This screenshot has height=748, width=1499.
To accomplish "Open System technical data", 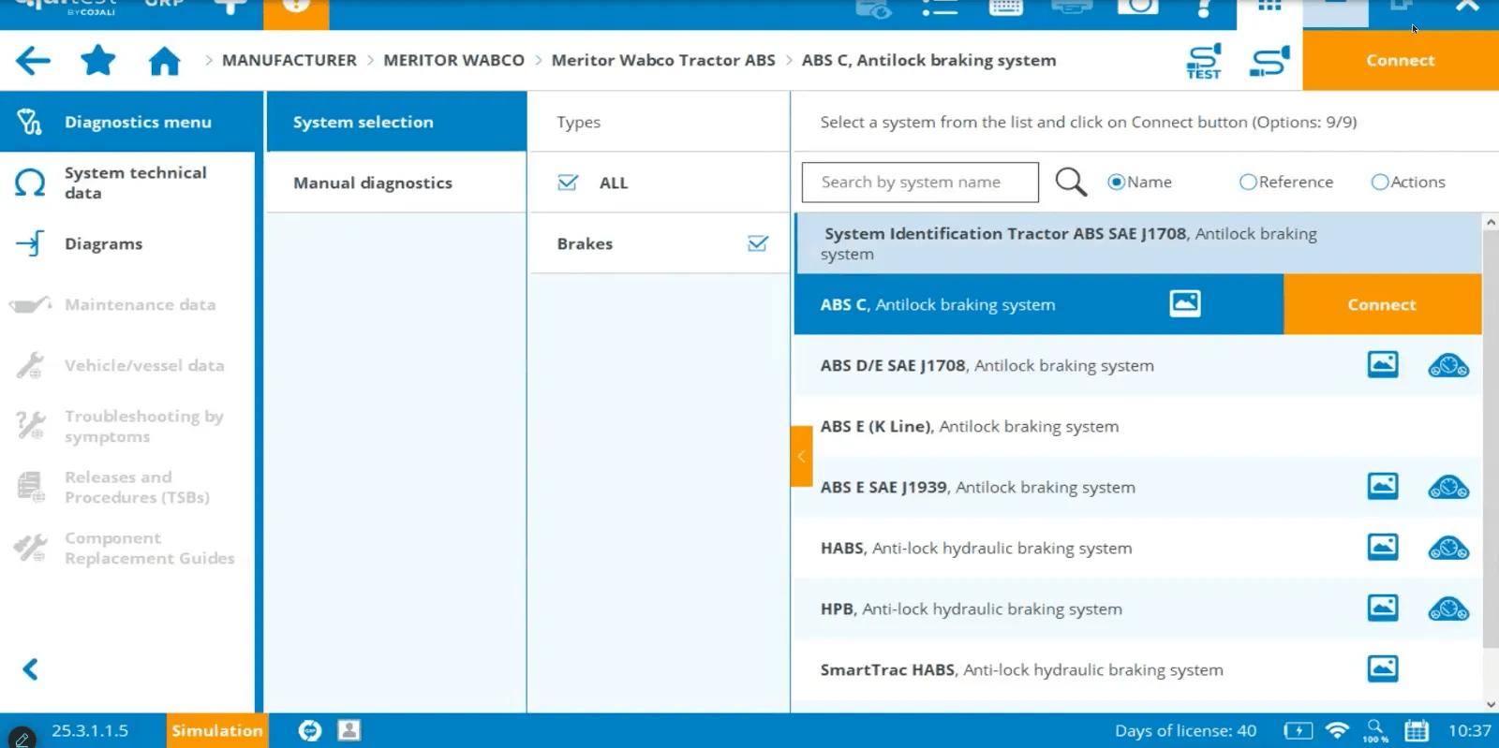I will [127, 183].
